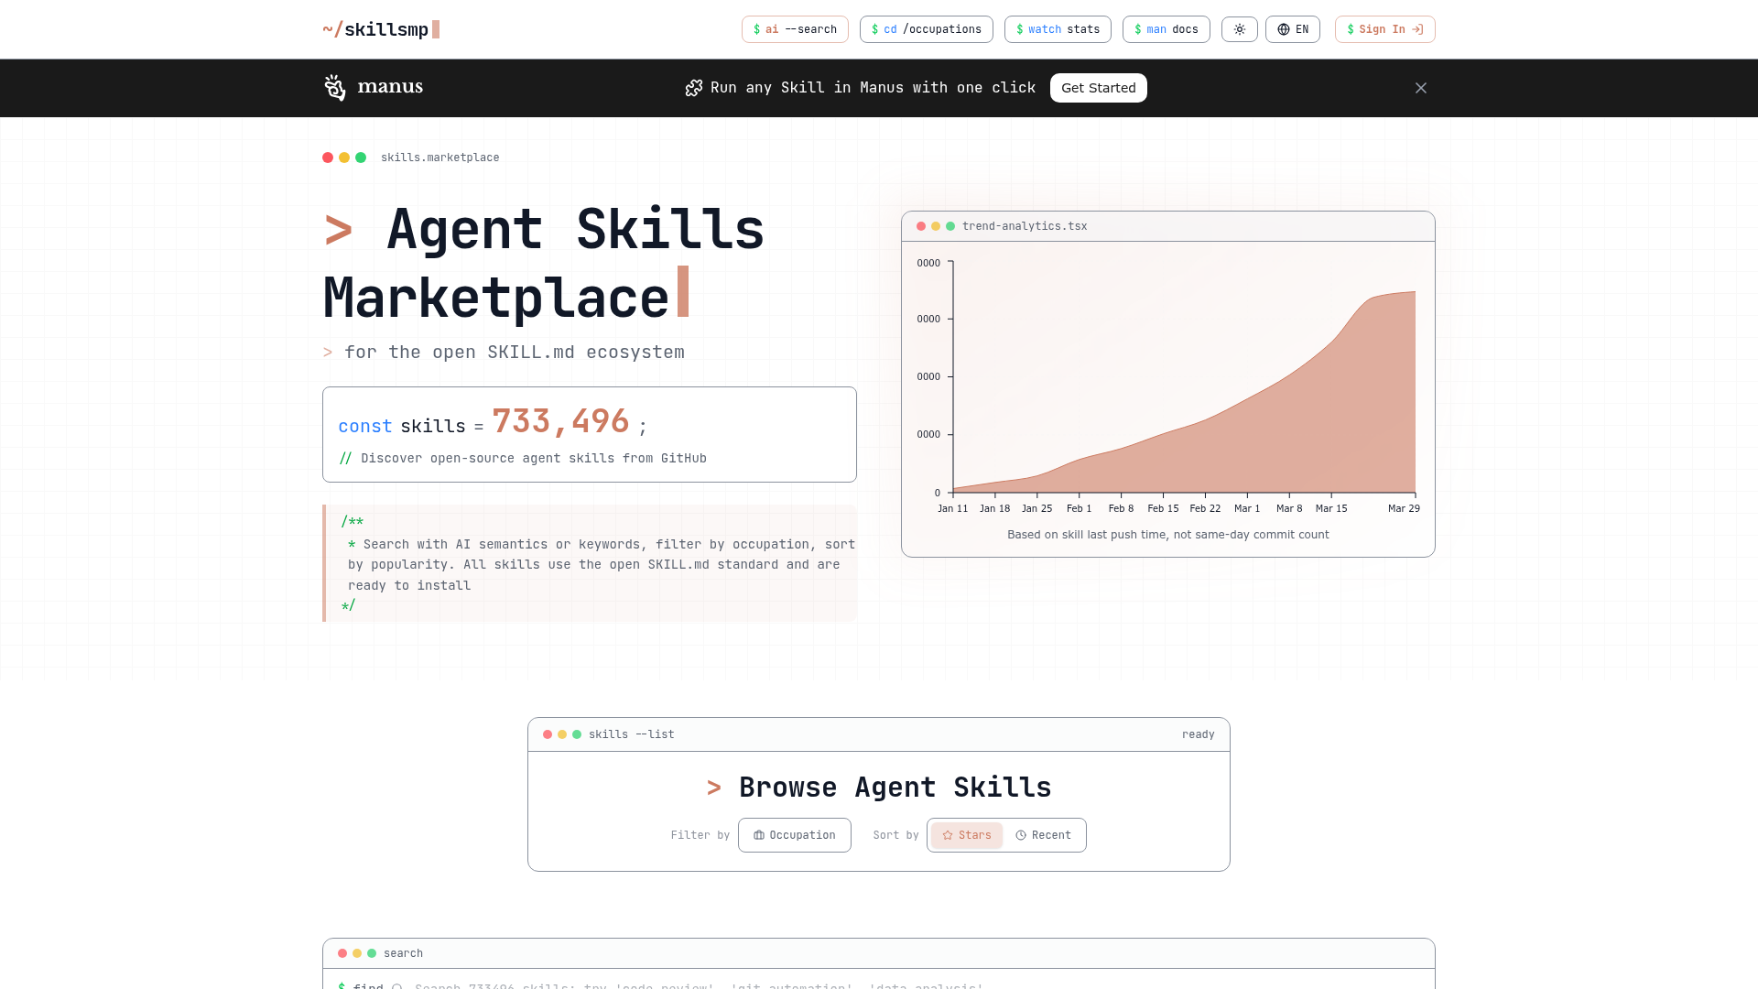Click the Mar 29 chart point
The height and width of the screenshot is (989, 1758).
click(1415, 292)
